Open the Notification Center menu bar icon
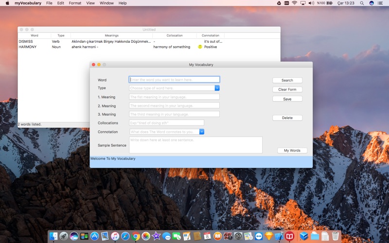The image size is (389, 243). (x=380, y=3)
